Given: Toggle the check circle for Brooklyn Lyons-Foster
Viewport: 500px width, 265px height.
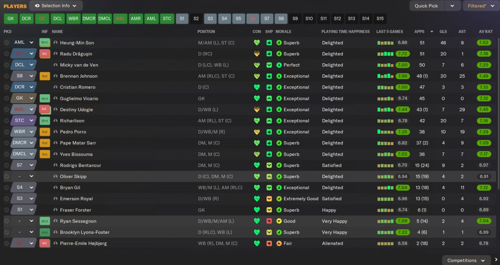Looking at the screenshot, I should [7, 232].
